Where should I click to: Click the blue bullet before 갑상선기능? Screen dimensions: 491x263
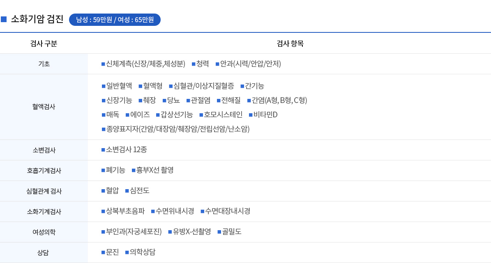(158, 115)
